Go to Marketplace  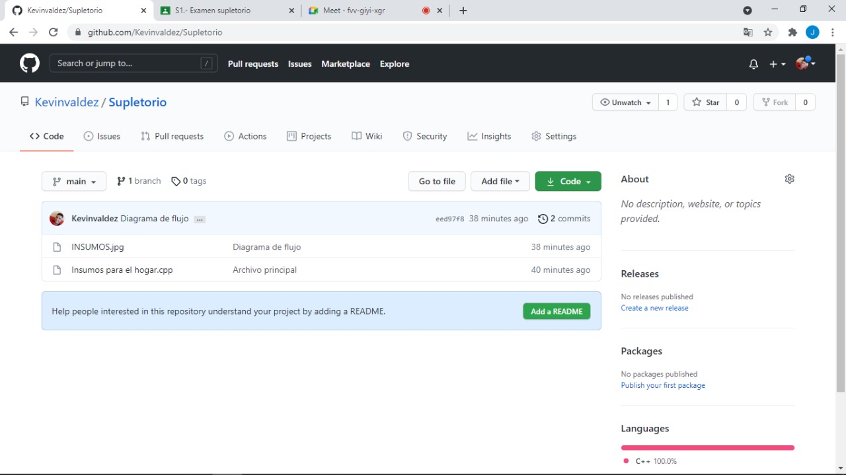click(346, 64)
